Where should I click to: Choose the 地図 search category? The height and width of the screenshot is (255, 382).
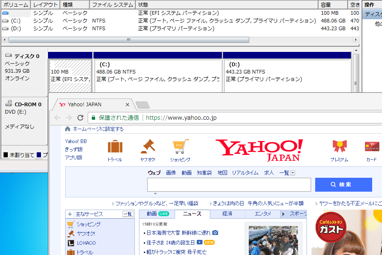[222, 173]
